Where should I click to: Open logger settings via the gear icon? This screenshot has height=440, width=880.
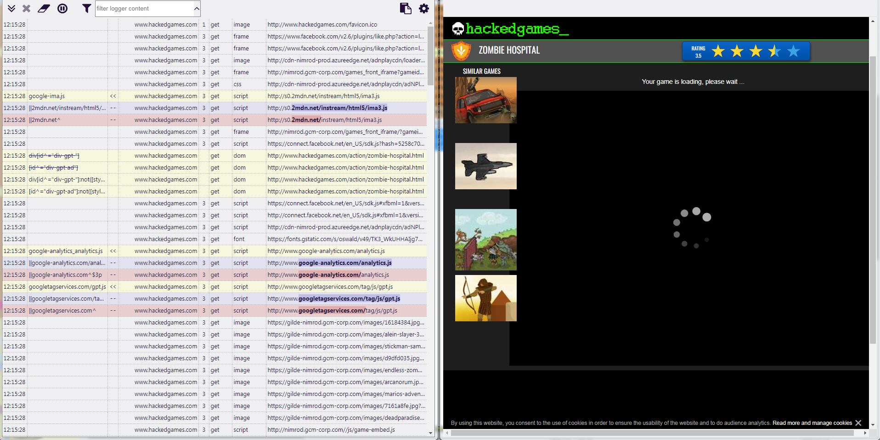423,8
